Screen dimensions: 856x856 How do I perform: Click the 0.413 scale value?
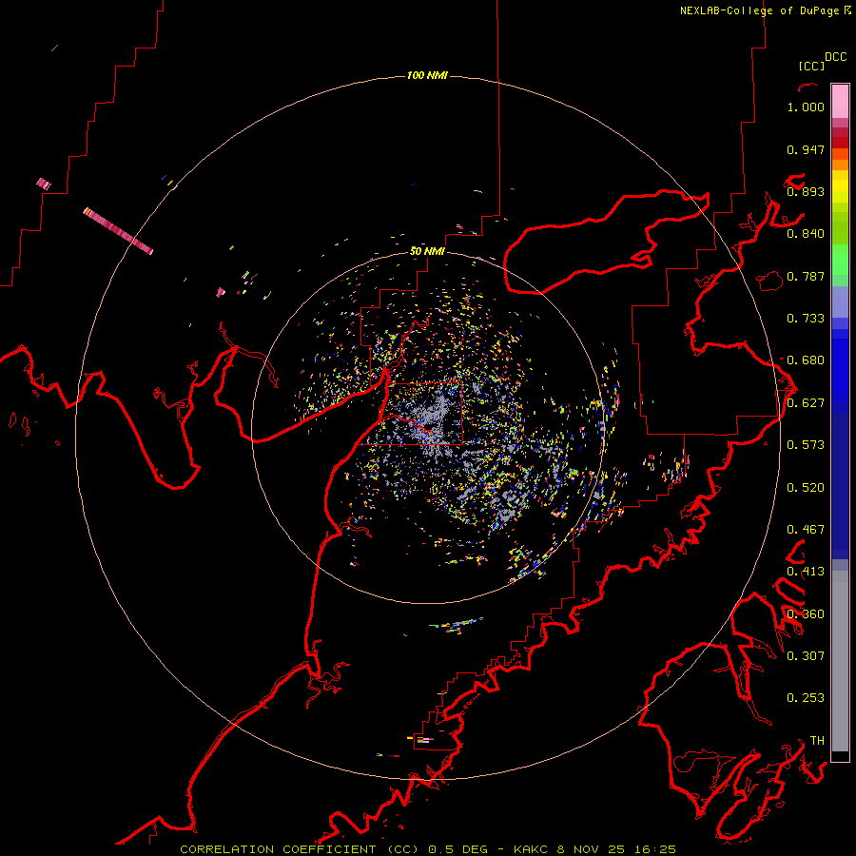pos(806,572)
